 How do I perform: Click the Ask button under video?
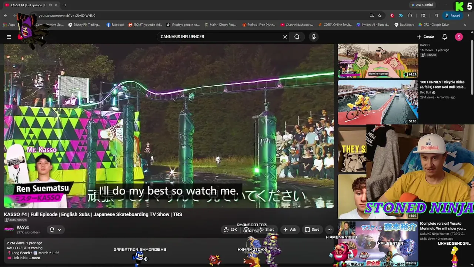pyautogui.click(x=290, y=230)
